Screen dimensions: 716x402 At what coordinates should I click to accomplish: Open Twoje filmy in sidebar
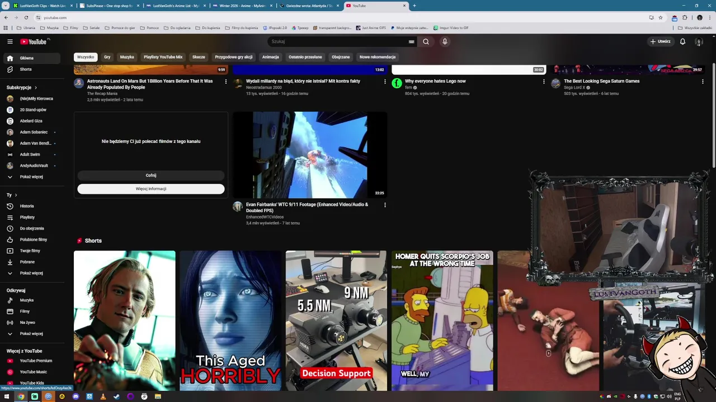coord(32,251)
